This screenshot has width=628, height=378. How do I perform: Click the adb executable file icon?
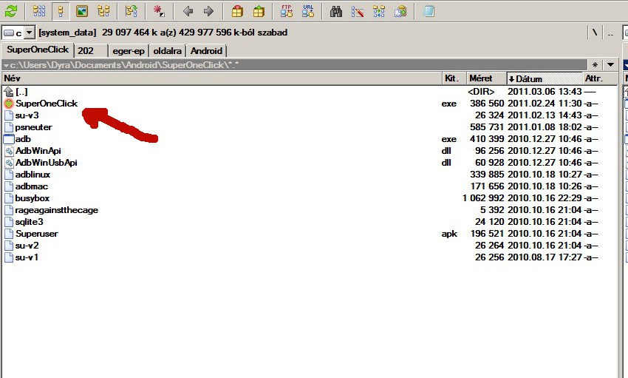click(x=9, y=139)
